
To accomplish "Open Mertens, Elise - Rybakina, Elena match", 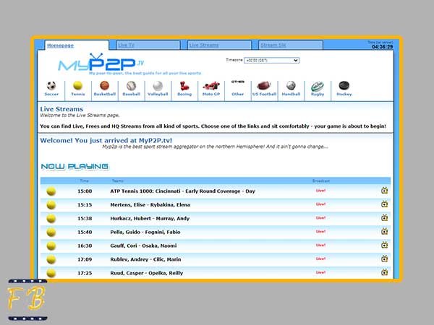I will click(x=150, y=205).
